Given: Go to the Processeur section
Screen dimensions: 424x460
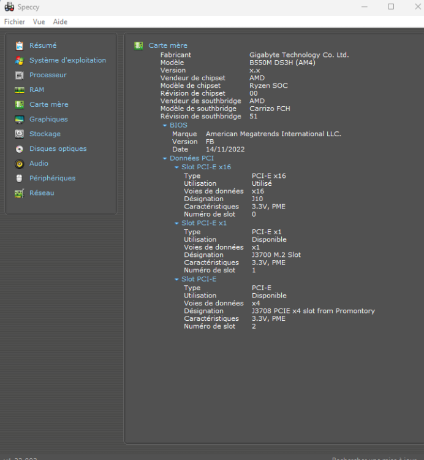Looking at the screenshot, I should pyautogui.click(x=48, y=75).
